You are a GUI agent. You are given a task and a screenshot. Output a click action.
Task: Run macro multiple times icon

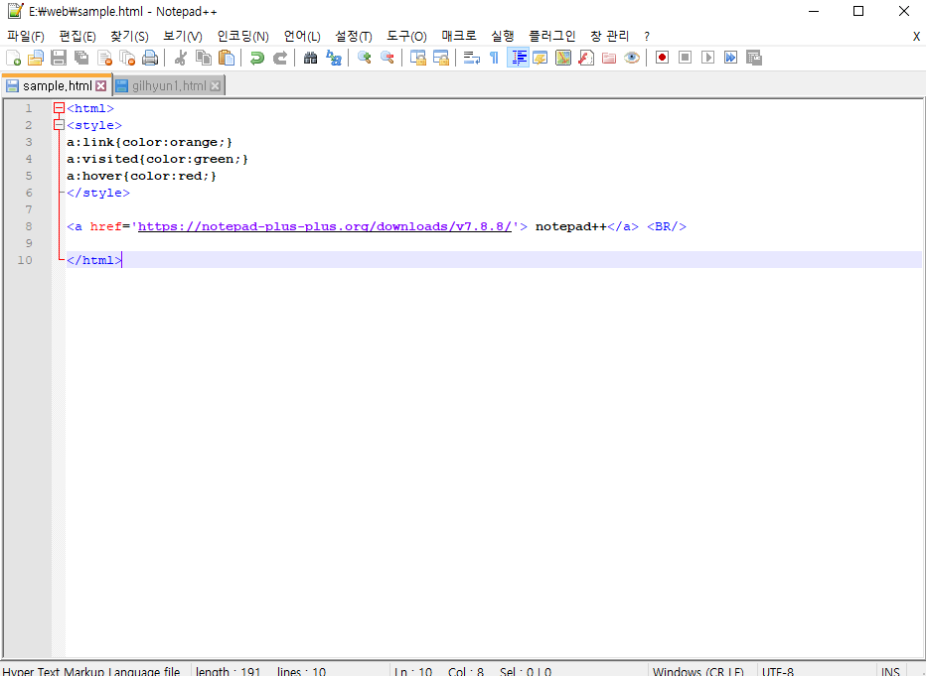731,58
